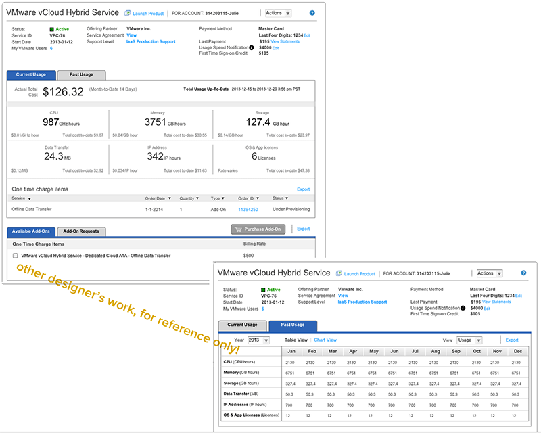Click Export beside One time charge items
This screenshot has width=541, height=433.
[x=303, y=189]
